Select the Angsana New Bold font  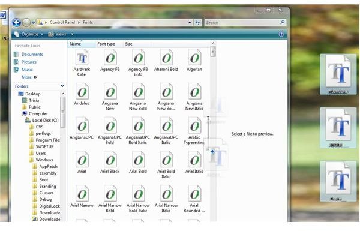(x=138, y=92)
